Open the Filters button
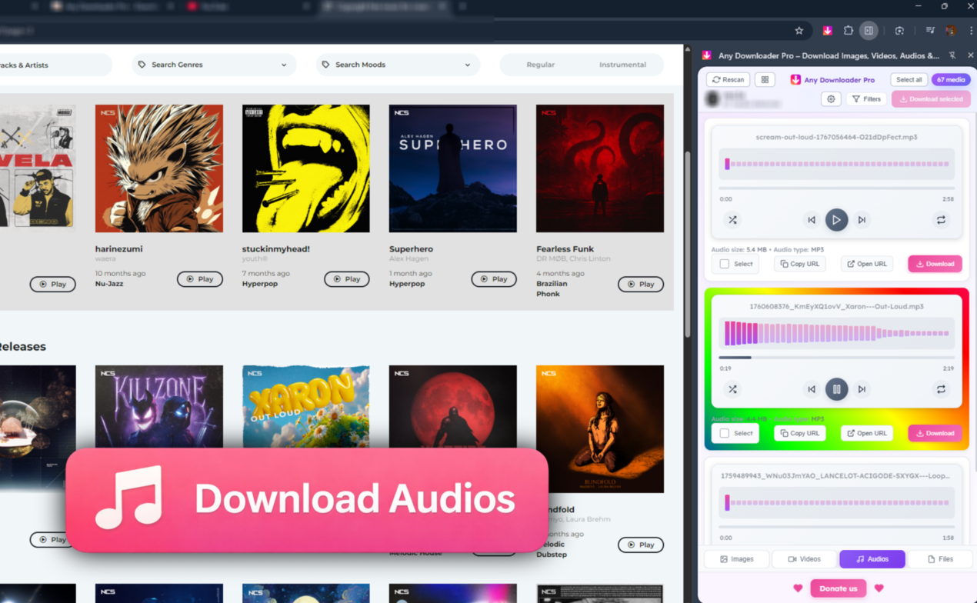Viewport: 977px width, 603px height. point(866,99)
